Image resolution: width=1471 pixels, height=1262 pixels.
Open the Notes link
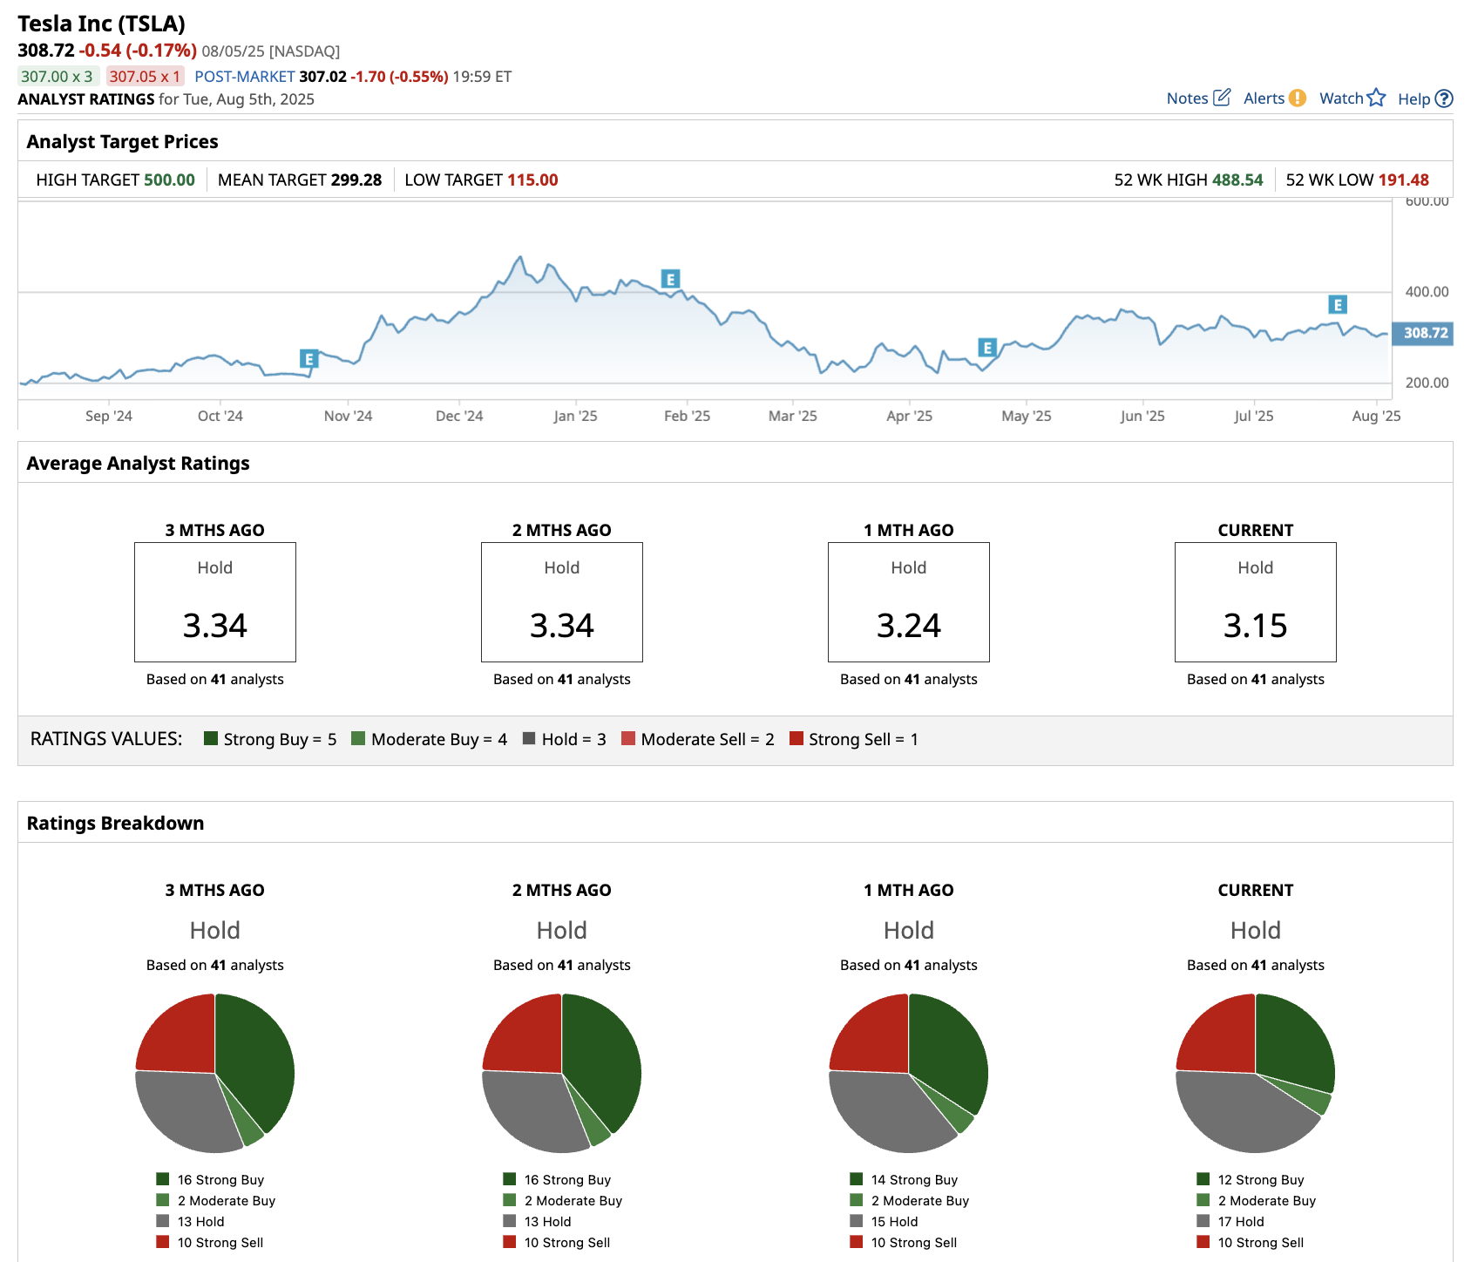1187,98
